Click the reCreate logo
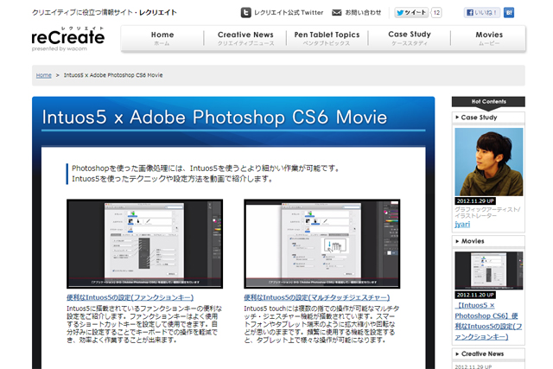 coord(68,38)
